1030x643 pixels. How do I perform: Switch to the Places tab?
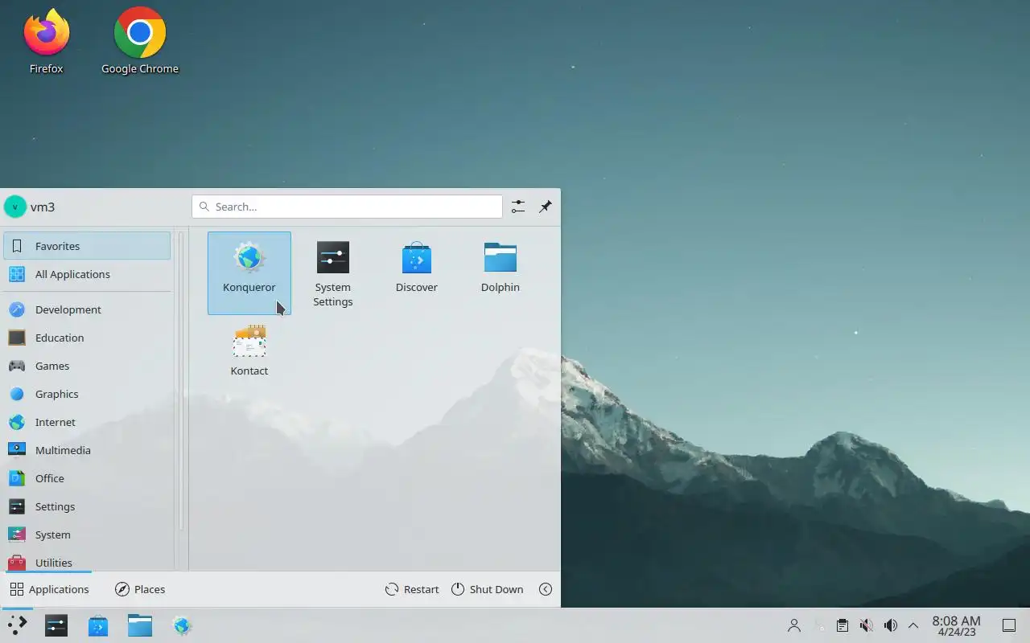[140, 589]
